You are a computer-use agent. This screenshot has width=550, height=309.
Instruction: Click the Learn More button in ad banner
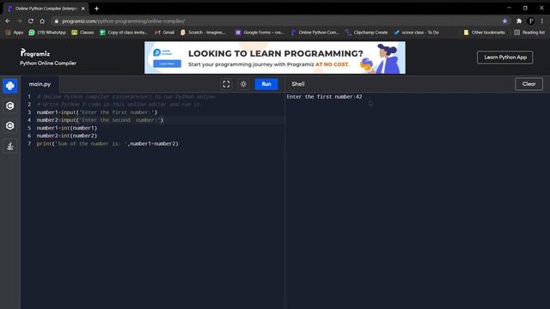(168, 64)
